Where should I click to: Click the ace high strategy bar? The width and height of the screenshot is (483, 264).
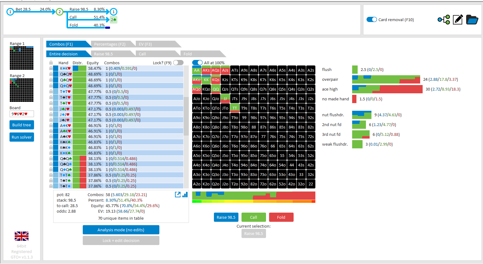(387, 89)
